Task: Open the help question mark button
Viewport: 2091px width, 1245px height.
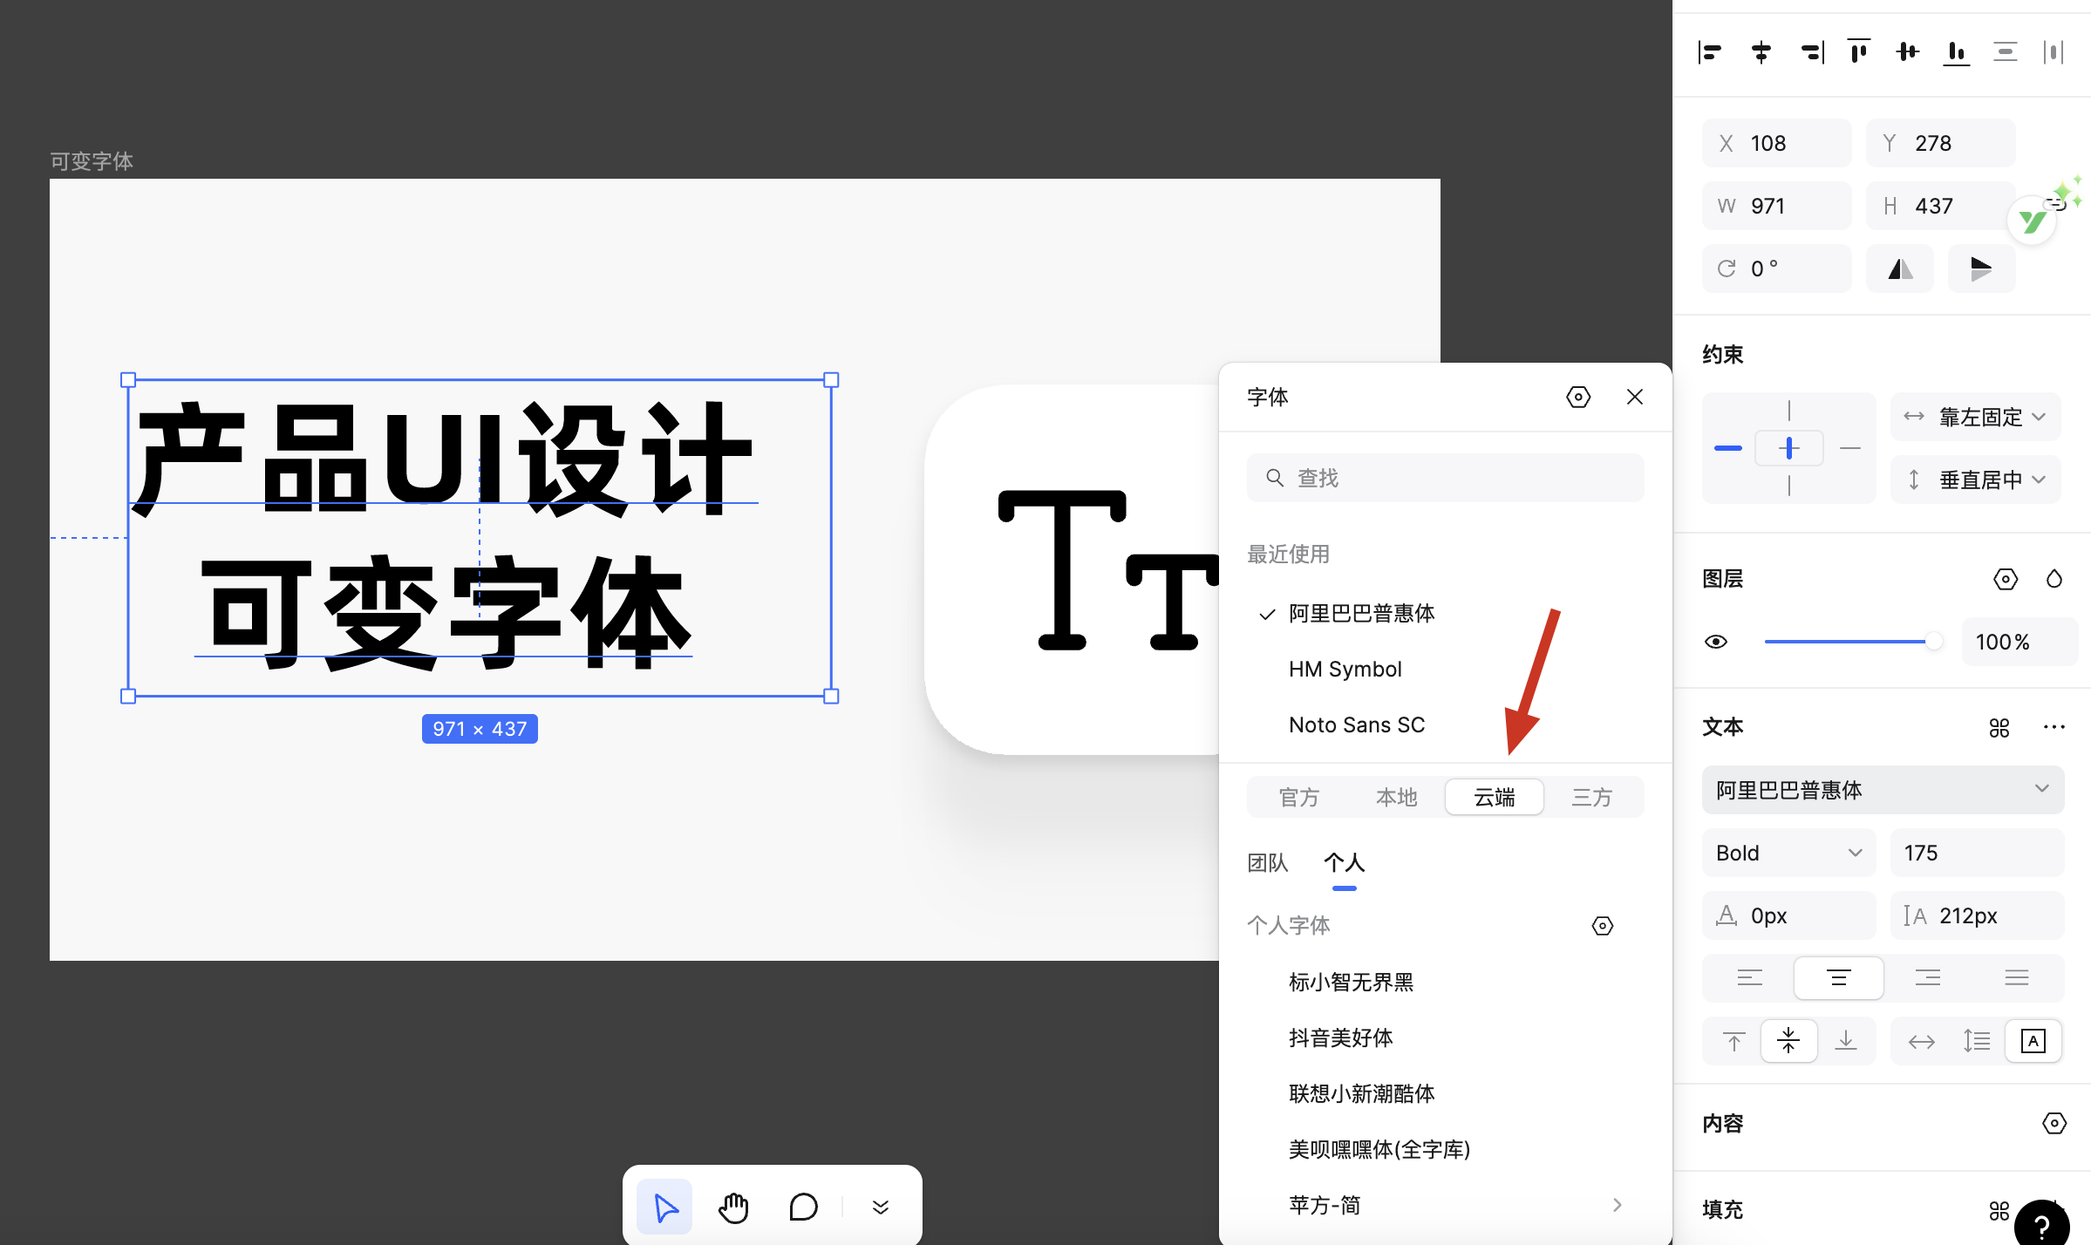Action: (2041, 1225)
